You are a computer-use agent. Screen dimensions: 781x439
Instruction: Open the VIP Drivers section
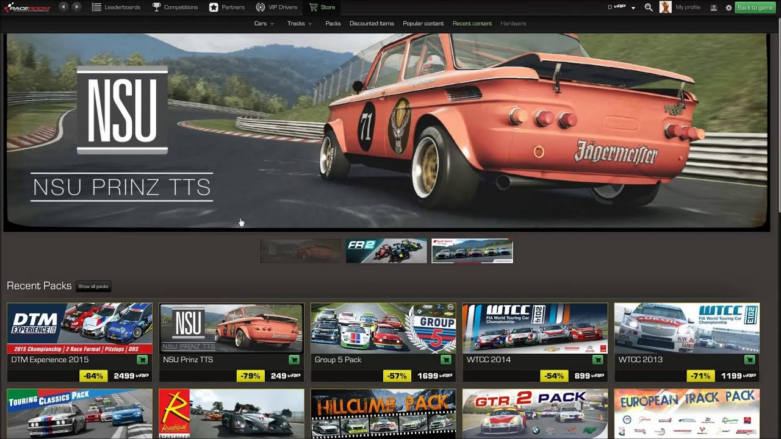point(277,7)
